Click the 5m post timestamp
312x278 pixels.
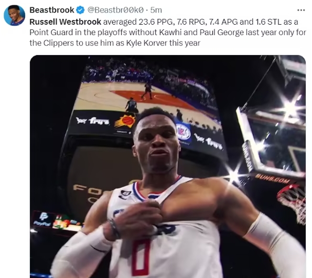(x=156, y=10)
